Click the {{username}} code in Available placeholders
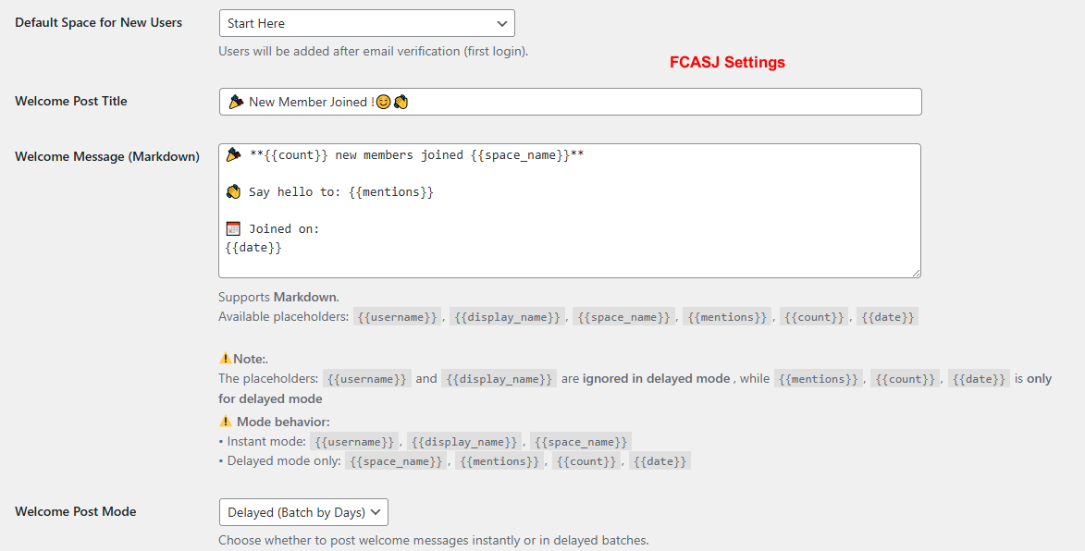 [397, 317]
